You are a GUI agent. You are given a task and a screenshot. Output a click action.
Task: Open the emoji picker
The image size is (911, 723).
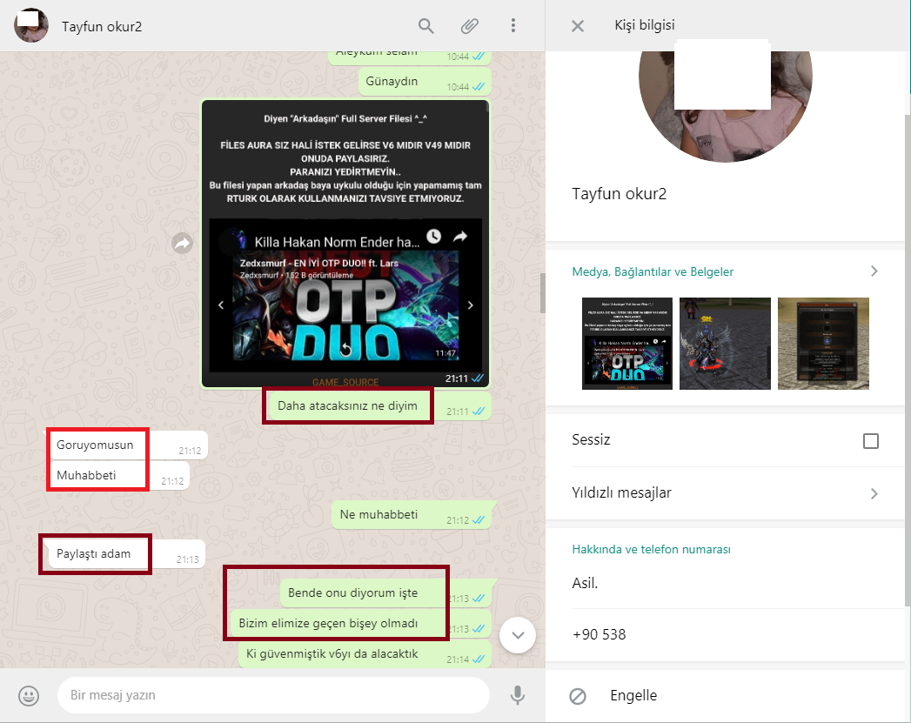point(29,695)
